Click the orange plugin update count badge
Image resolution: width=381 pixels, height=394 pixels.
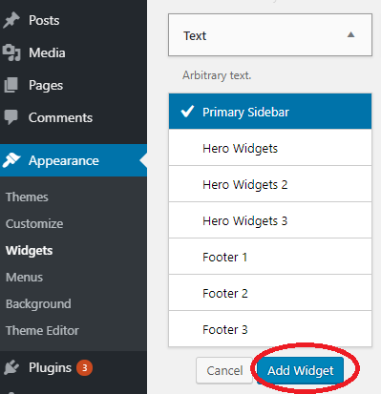[x=84, y=368]
